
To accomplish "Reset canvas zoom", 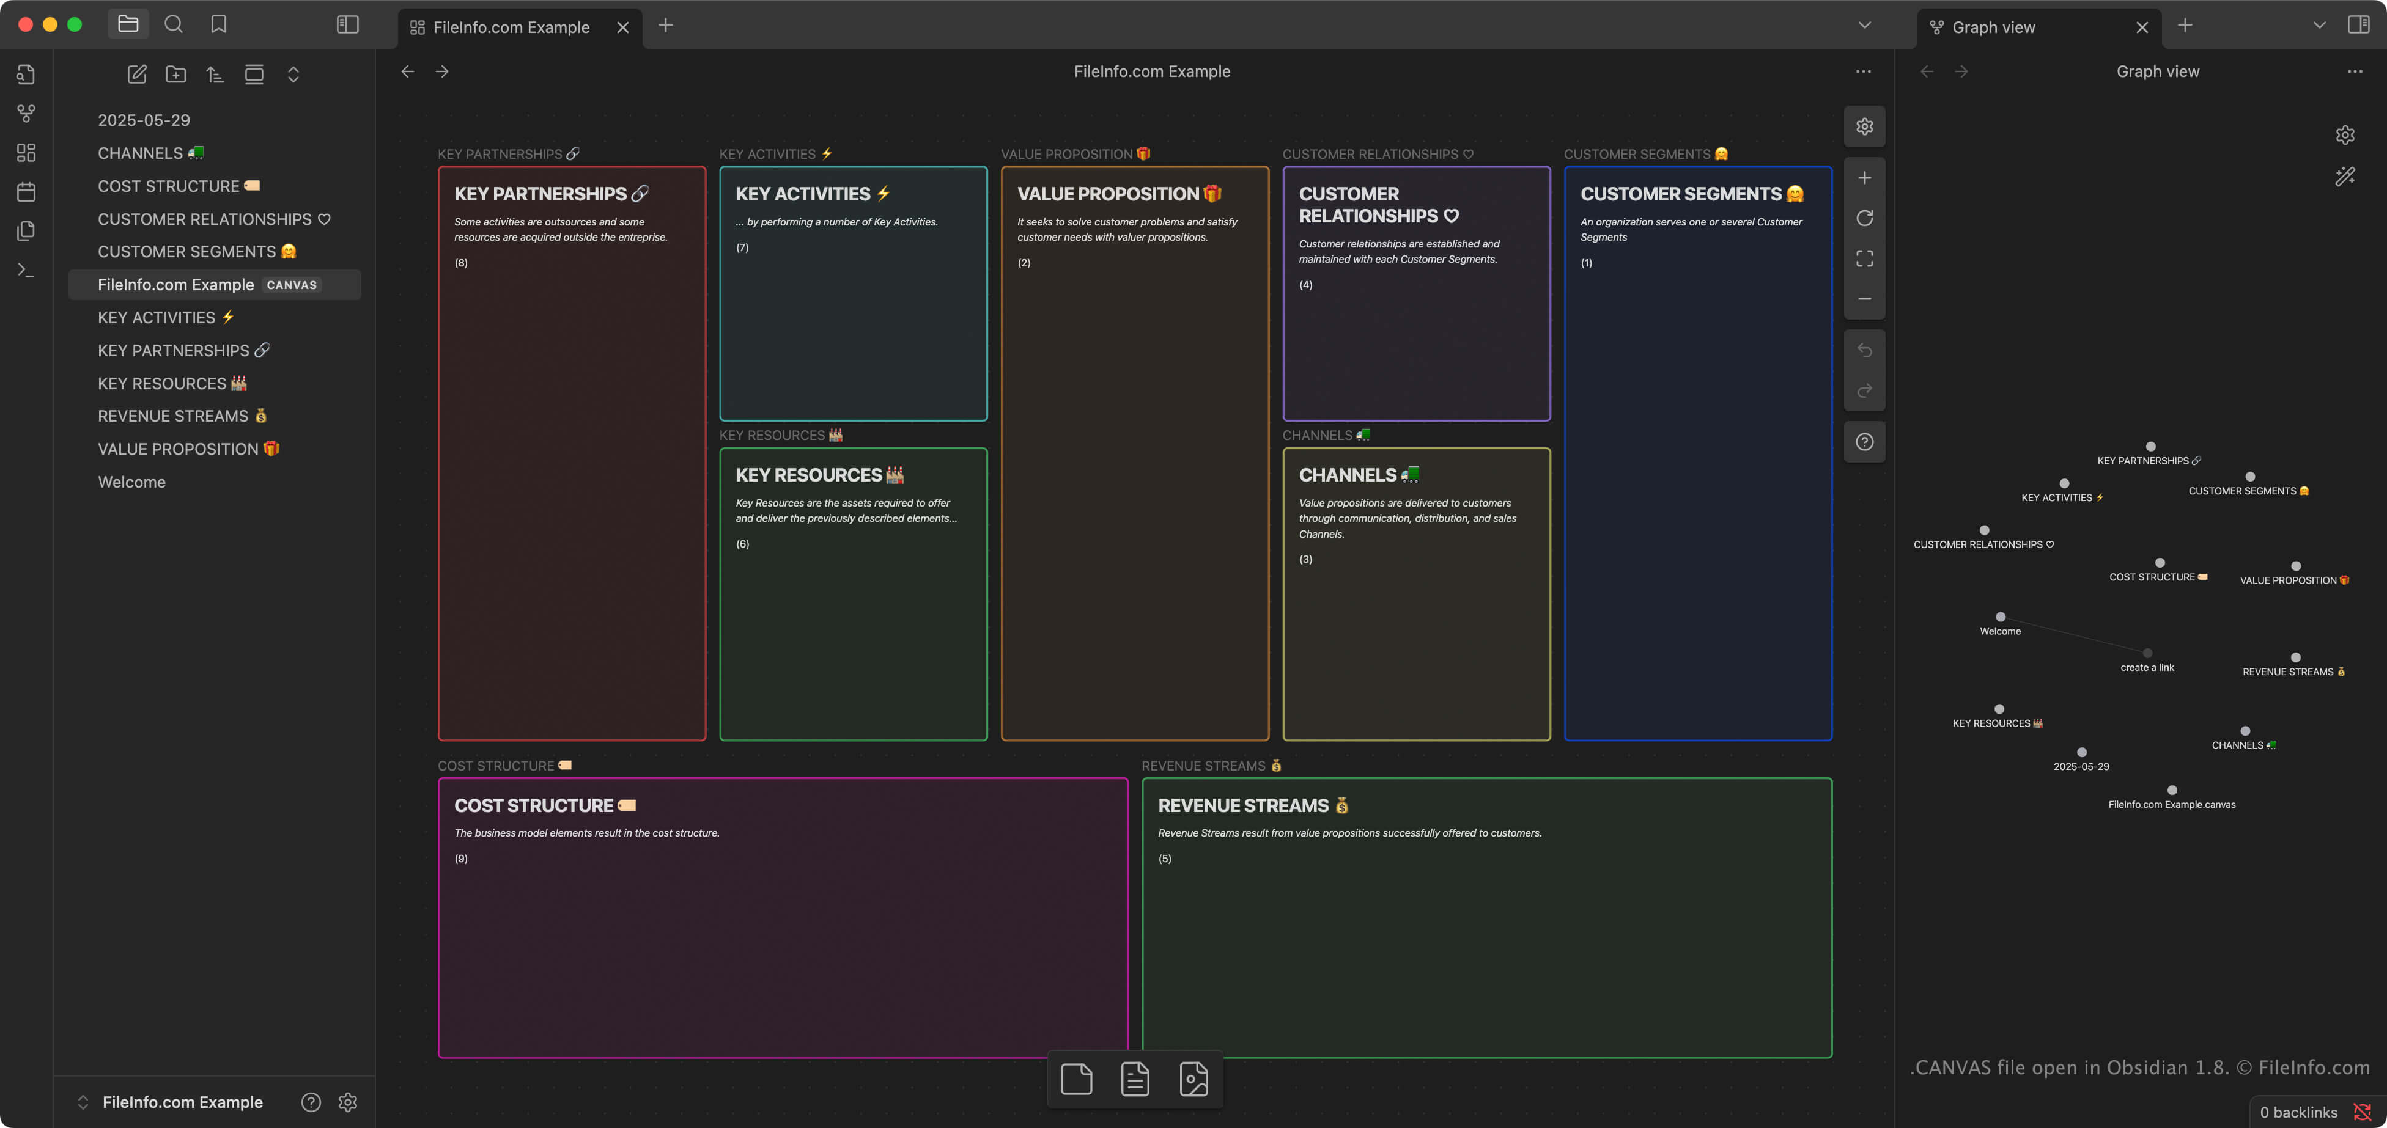I will click(1864, 218).
